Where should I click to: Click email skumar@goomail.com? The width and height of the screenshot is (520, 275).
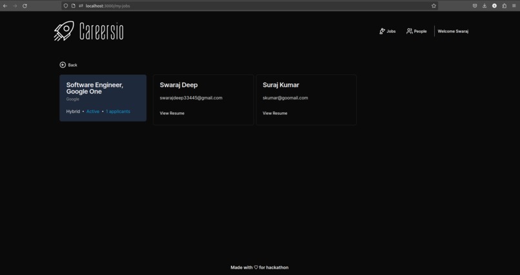pos(285,98)
